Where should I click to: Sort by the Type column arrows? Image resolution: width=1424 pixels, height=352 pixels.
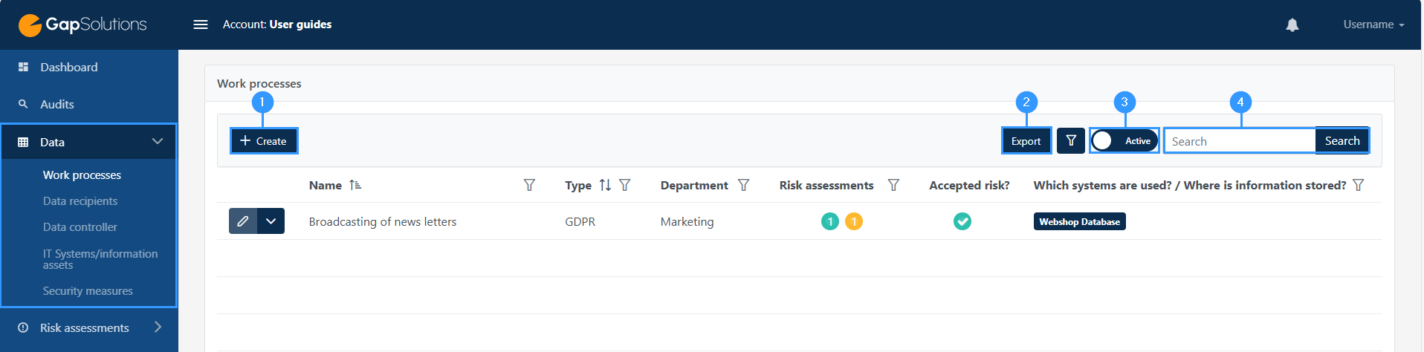605,185
